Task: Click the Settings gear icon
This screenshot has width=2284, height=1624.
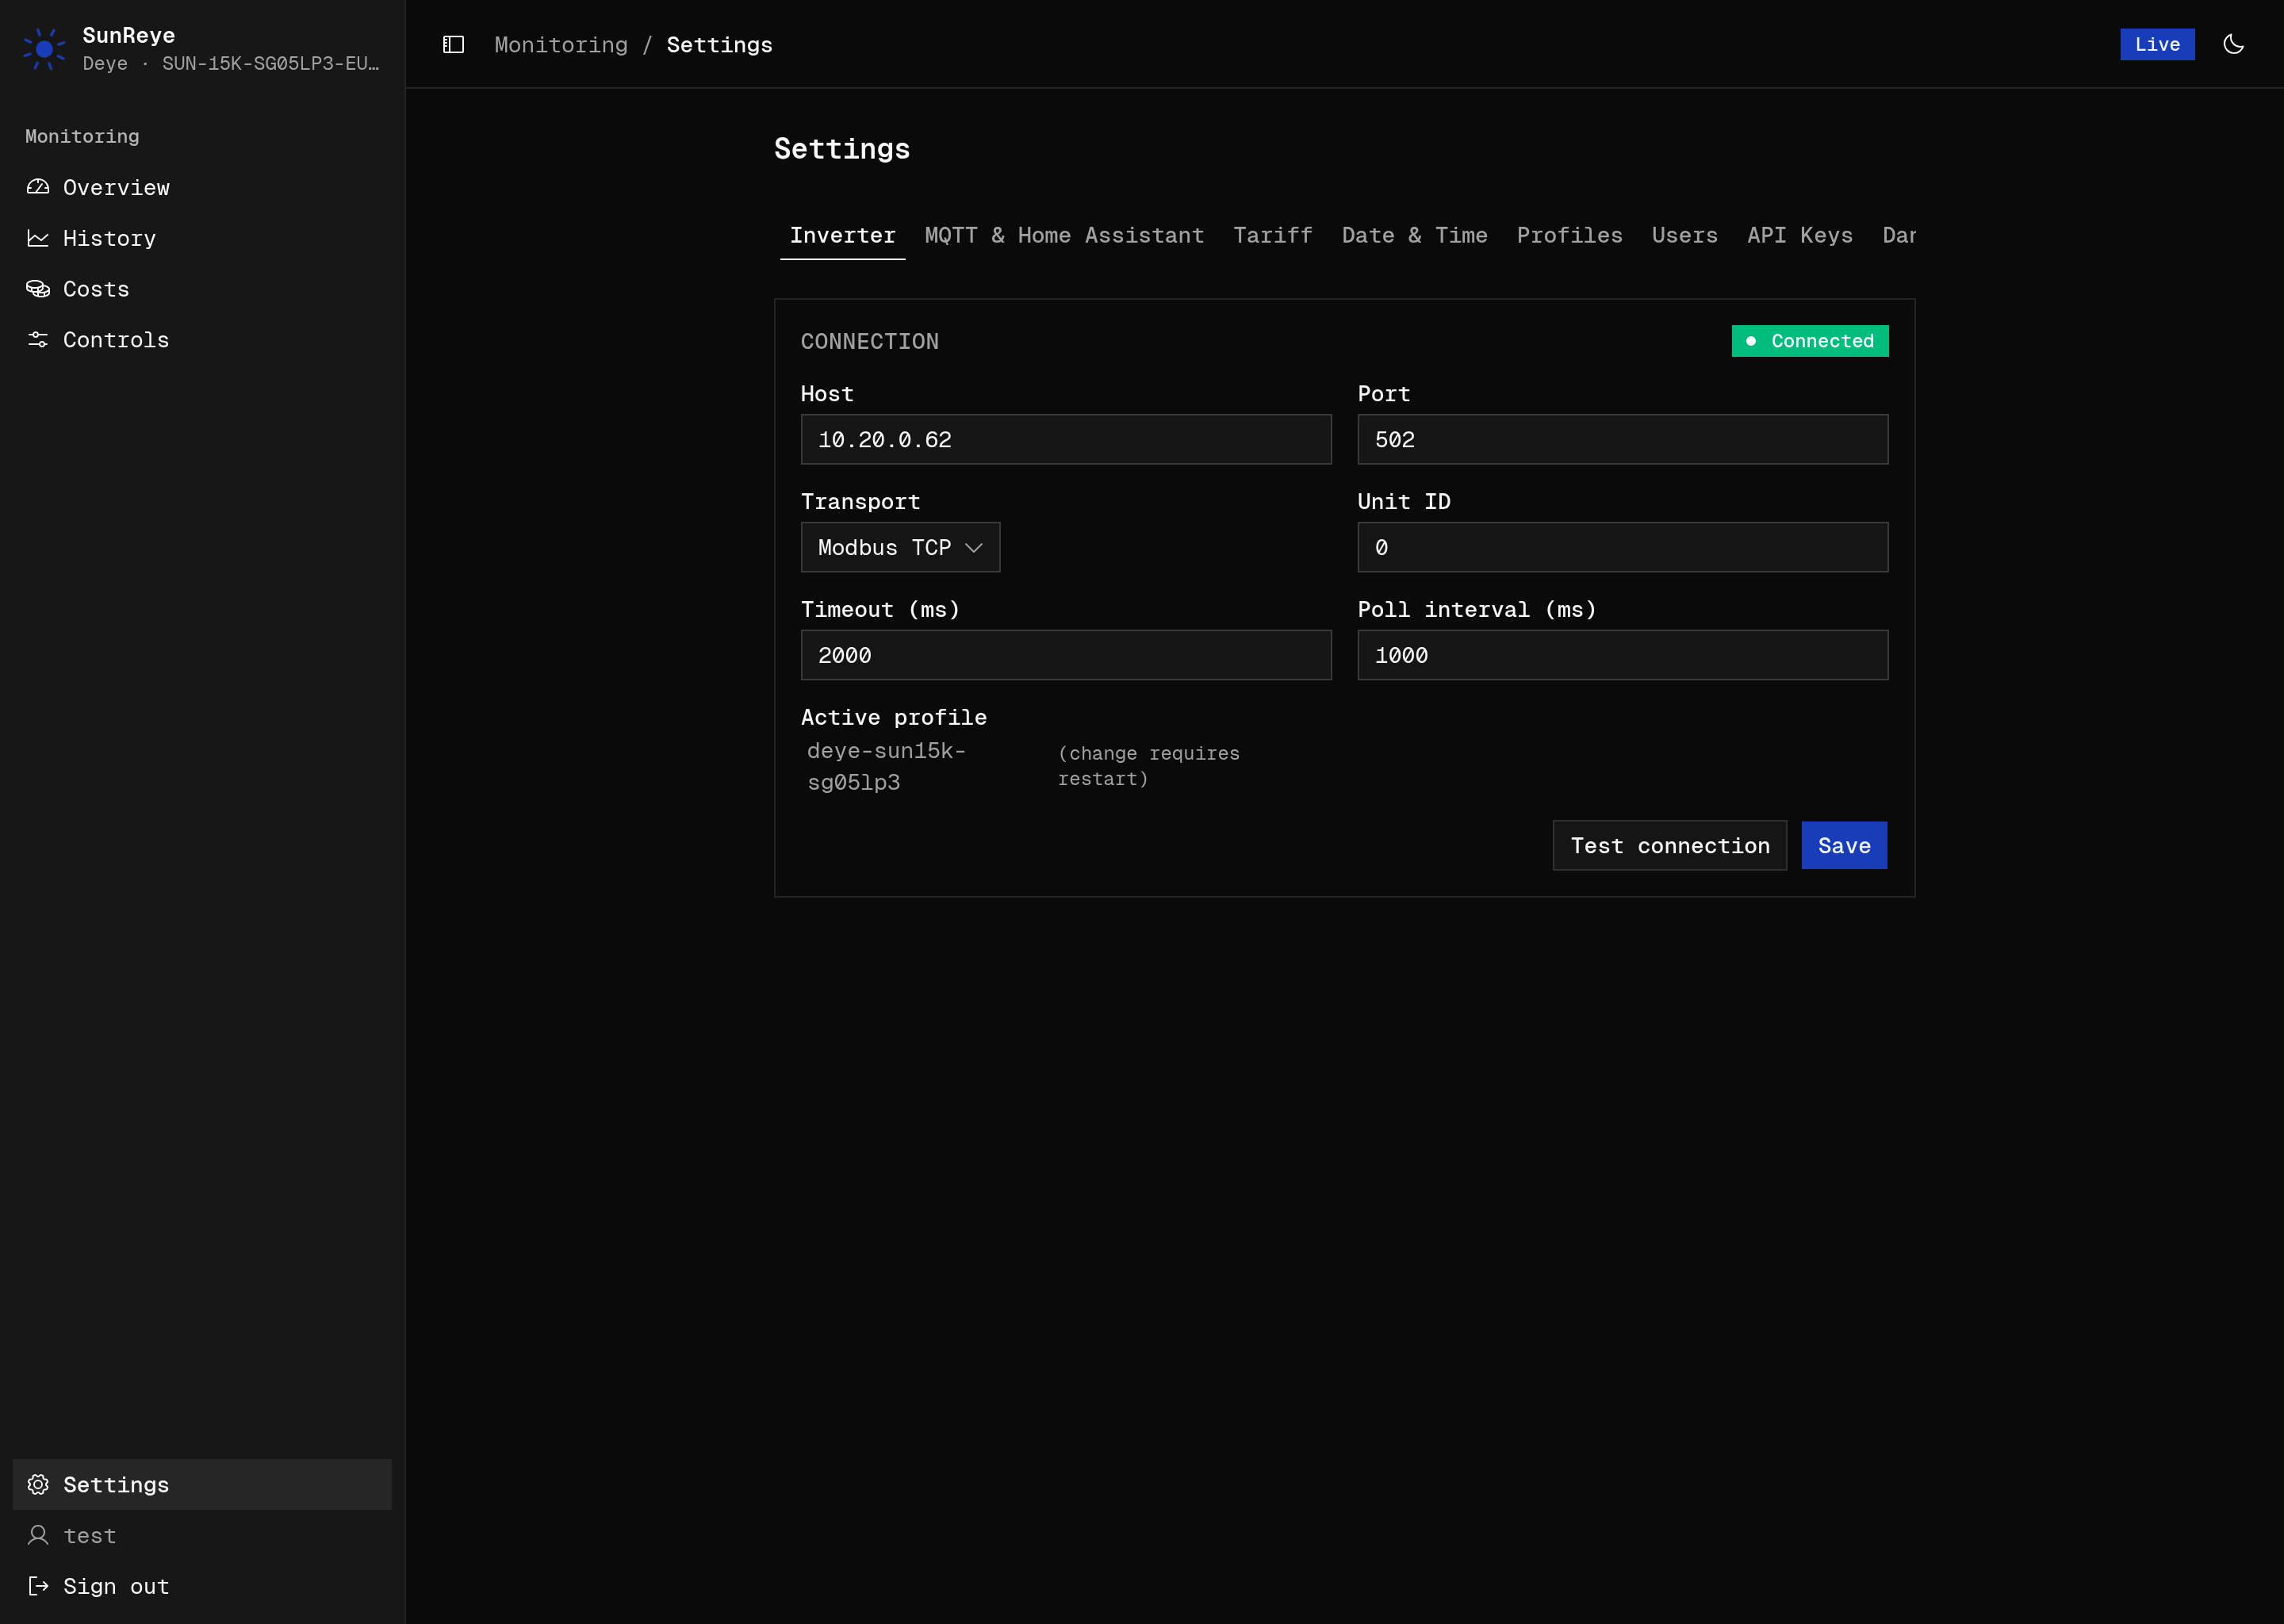Action: click(x=38, y=1484)
